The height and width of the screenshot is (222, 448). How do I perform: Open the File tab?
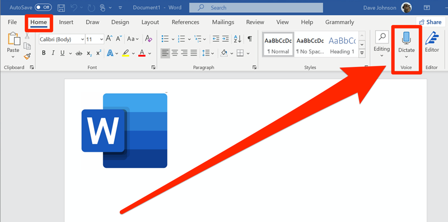point(12,22)
